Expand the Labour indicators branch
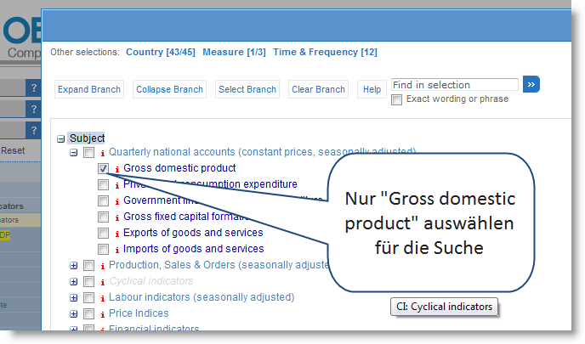 point(74,297)
